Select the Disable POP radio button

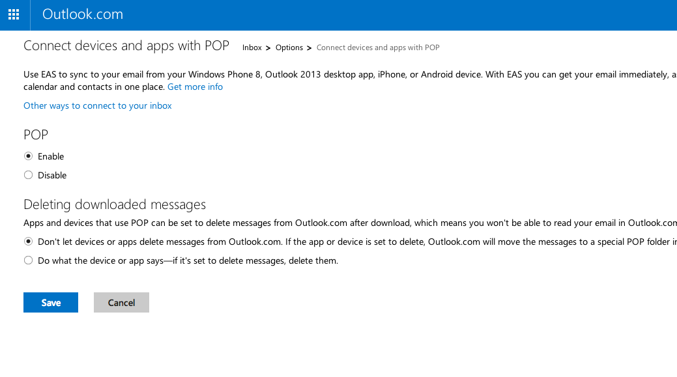click(29, 175)
